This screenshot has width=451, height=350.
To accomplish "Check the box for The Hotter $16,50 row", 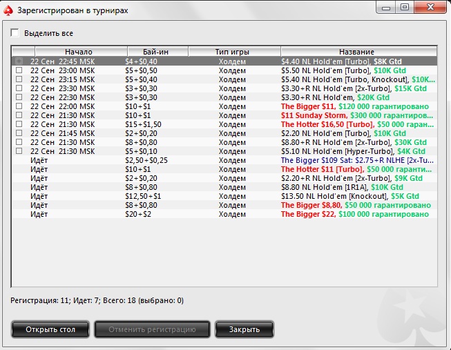I will [19, 124].
